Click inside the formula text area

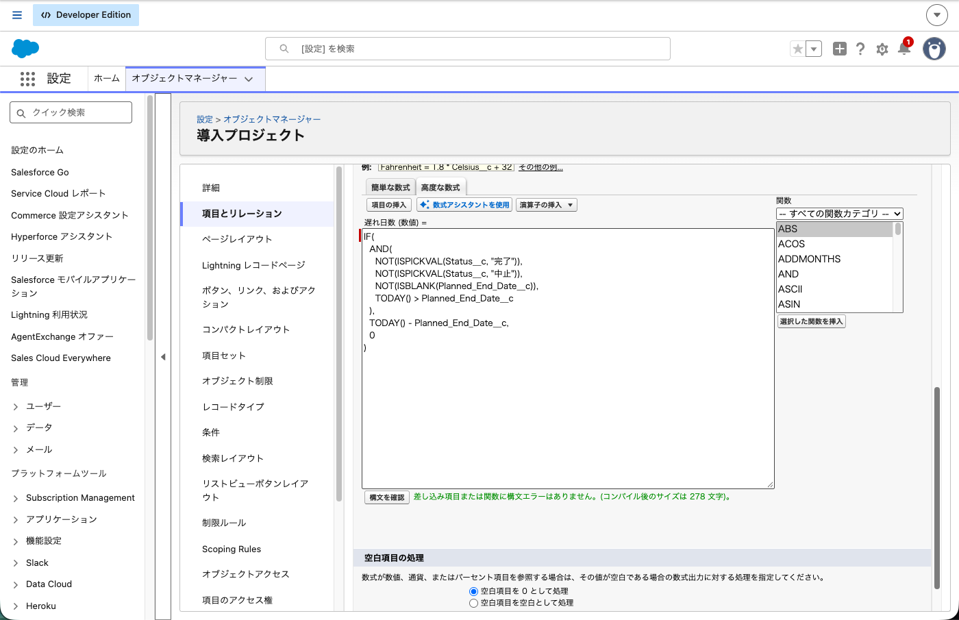(568, 358)
